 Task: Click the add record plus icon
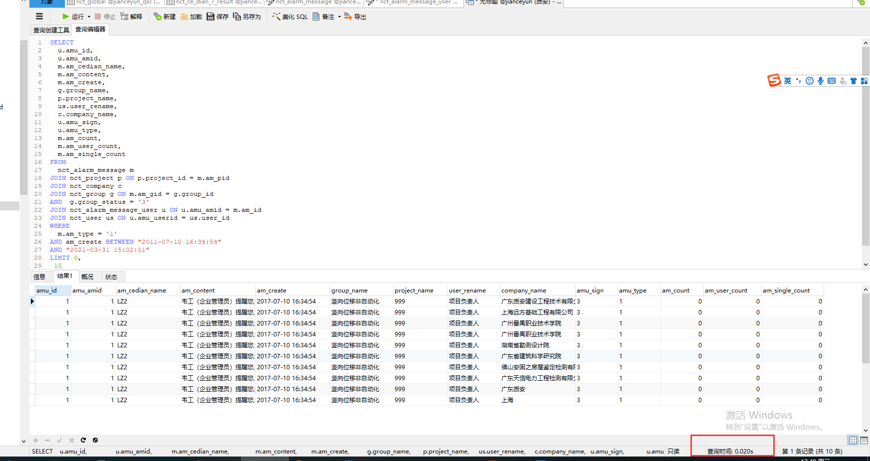[35, 440]
